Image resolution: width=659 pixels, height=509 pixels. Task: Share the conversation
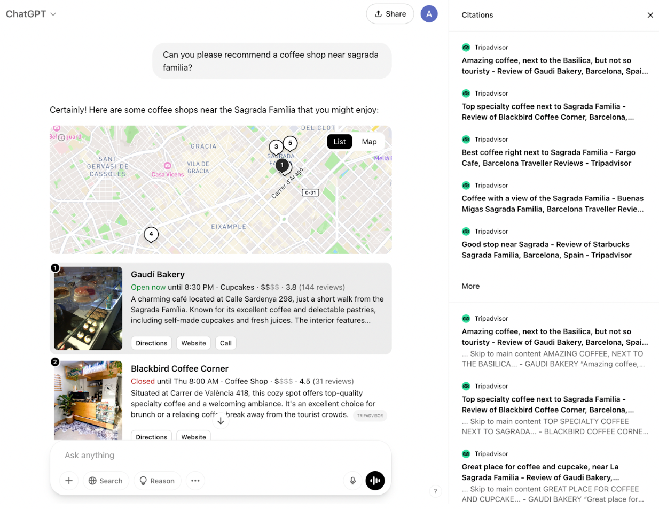[390, 13]
